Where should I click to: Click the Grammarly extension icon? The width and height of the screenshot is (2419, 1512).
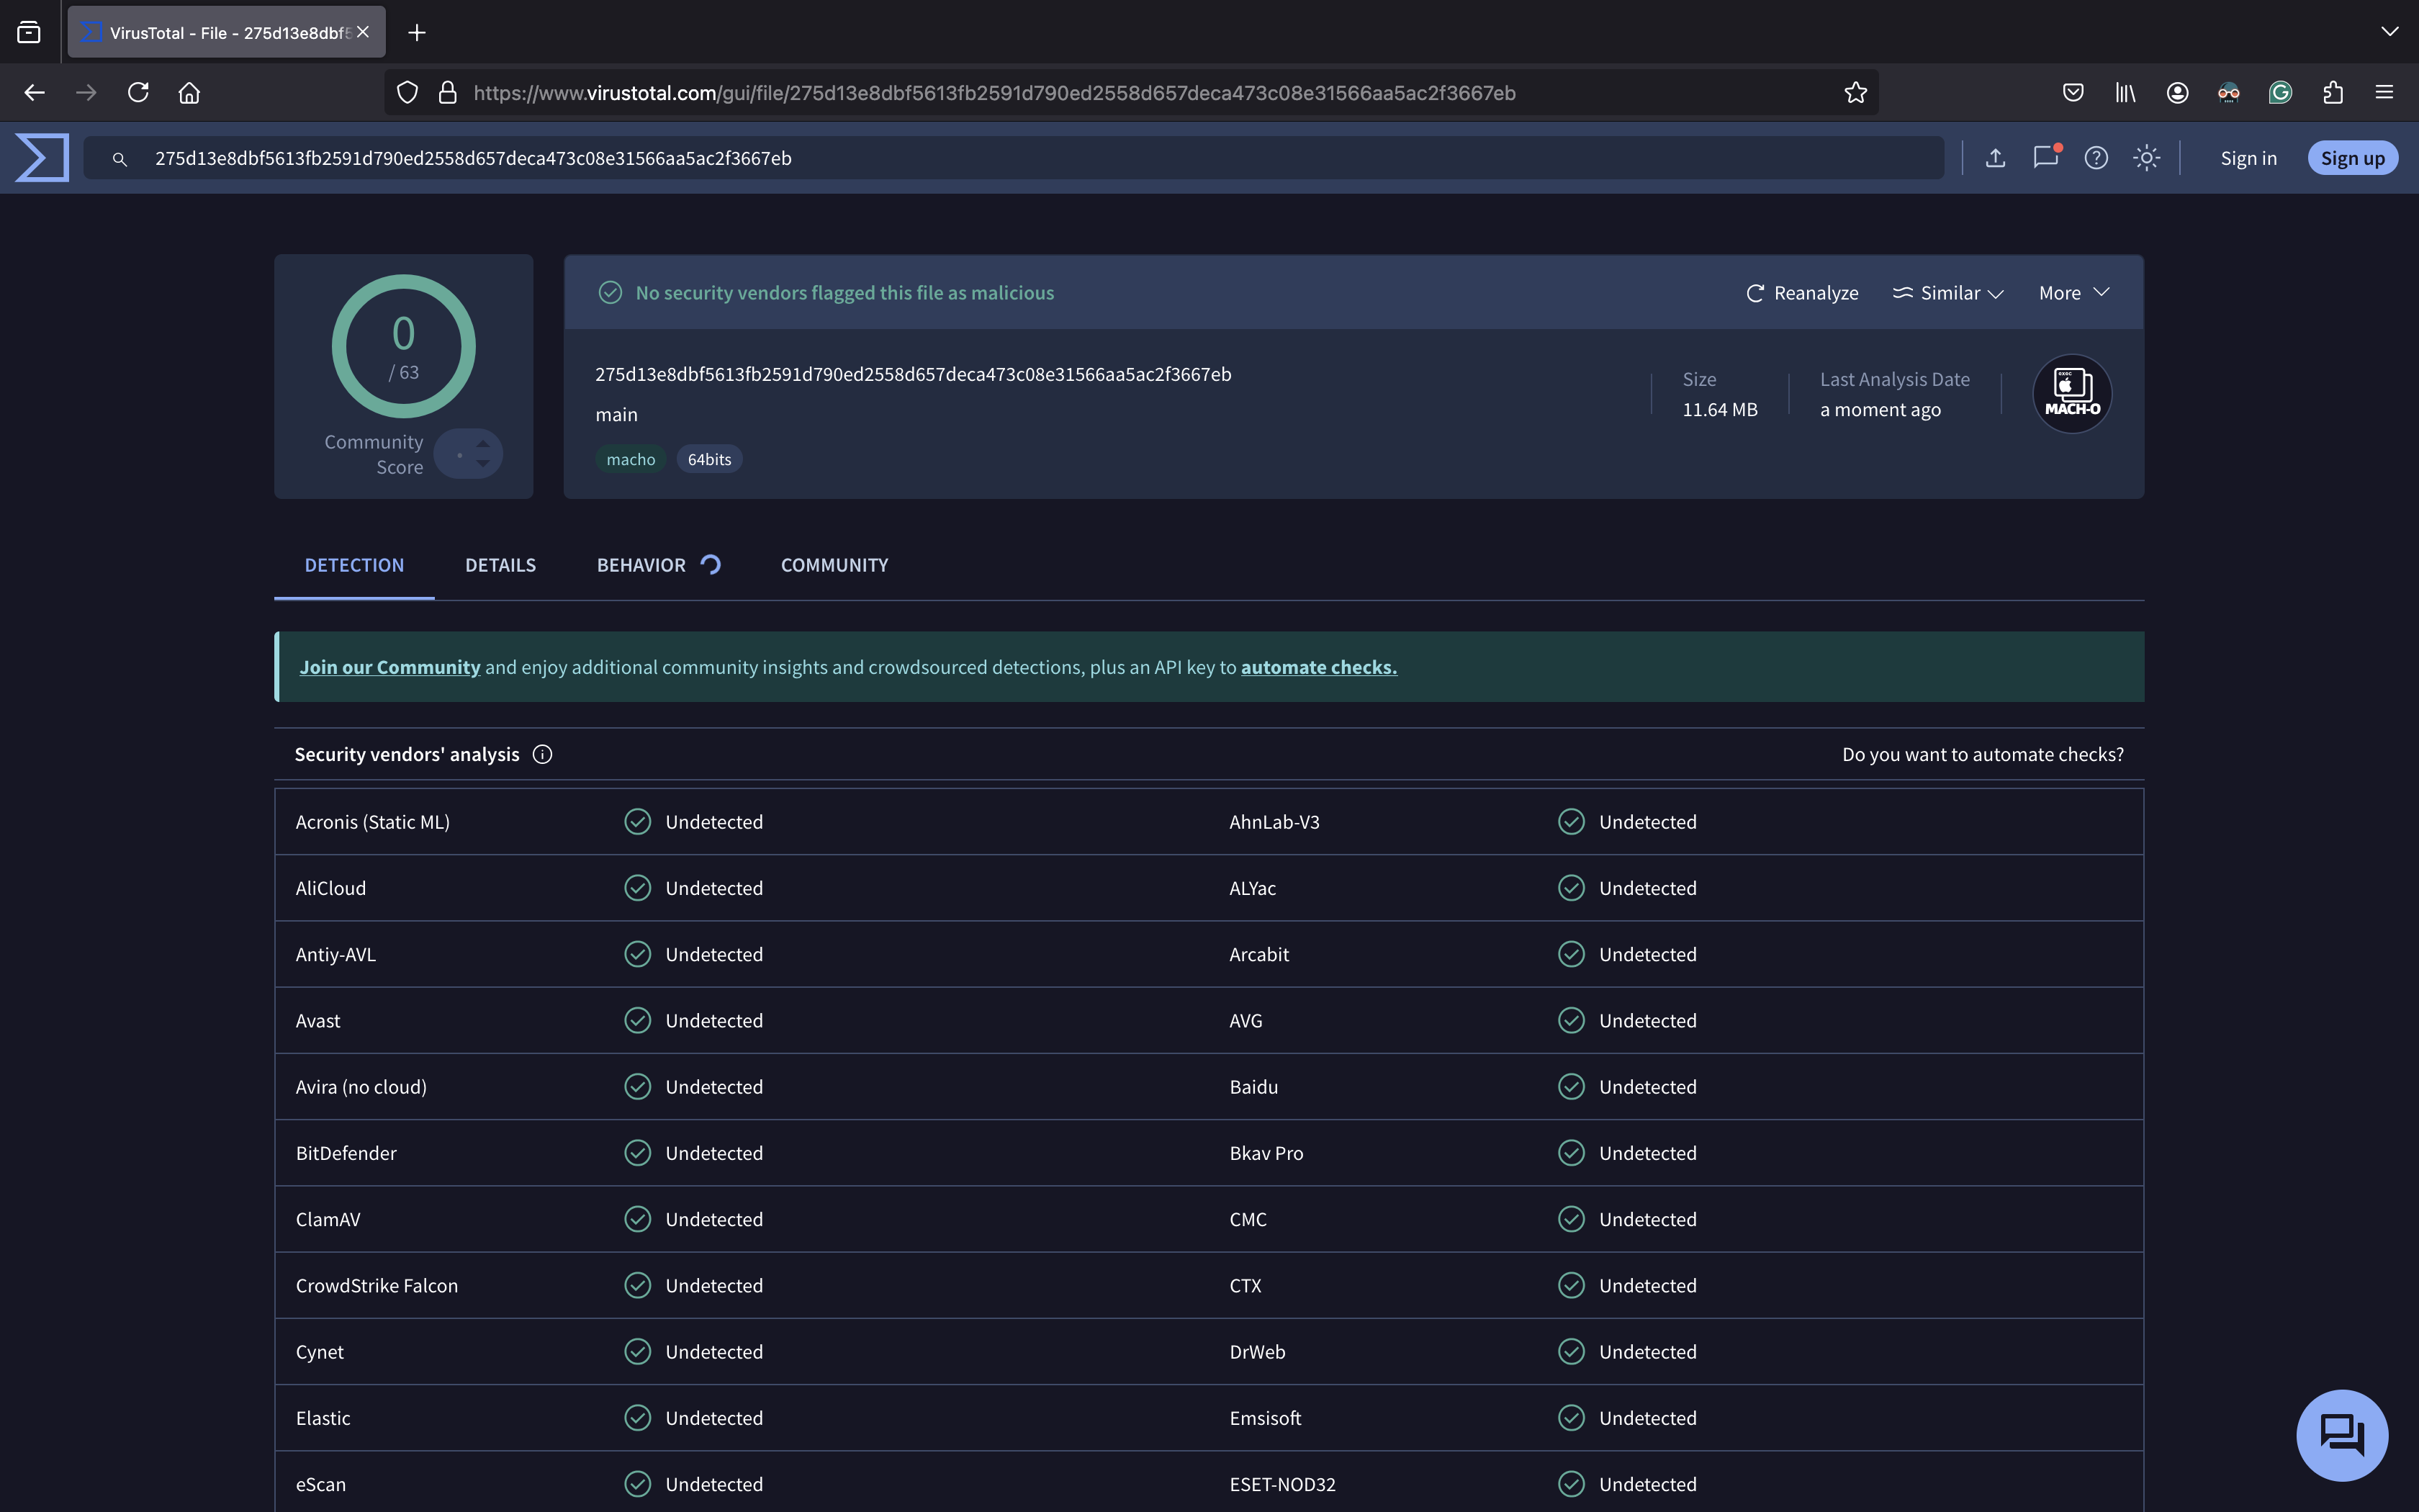tap(2280, 93)
